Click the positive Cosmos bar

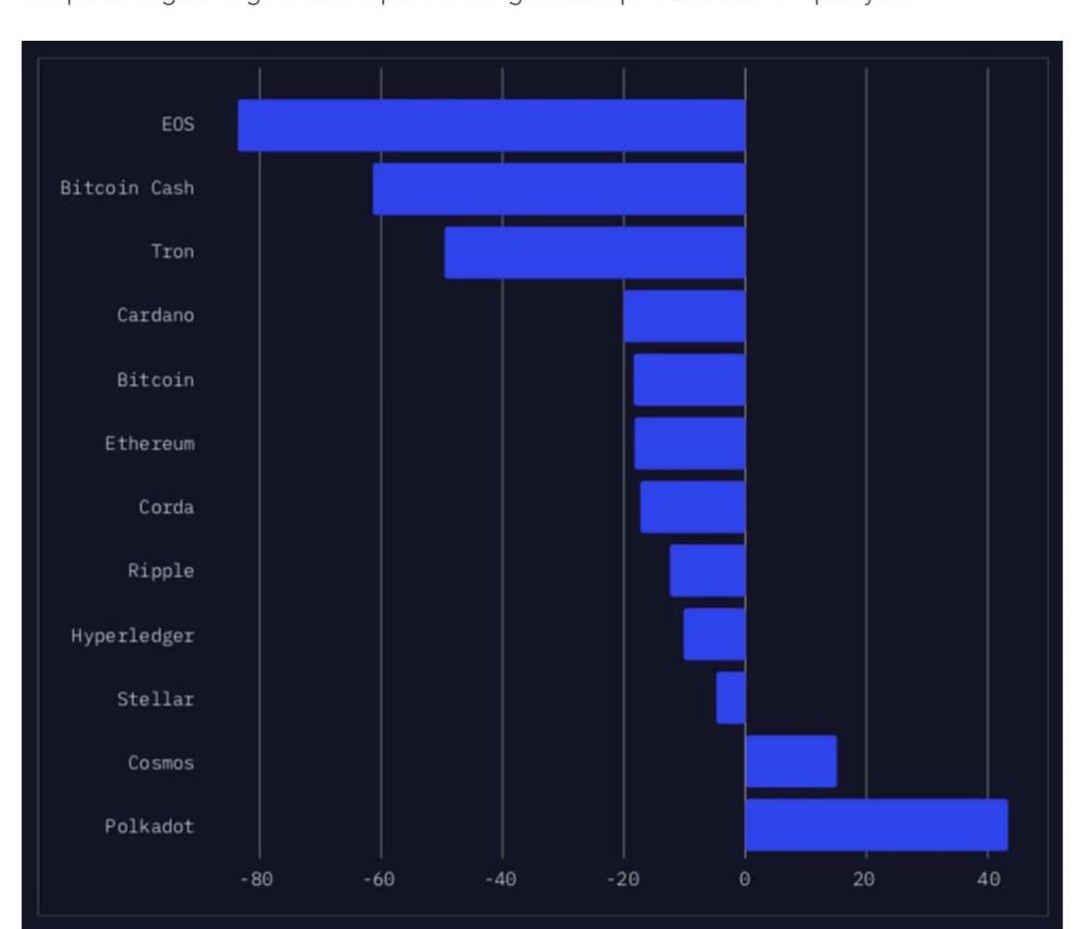click(x=791, y=762)
